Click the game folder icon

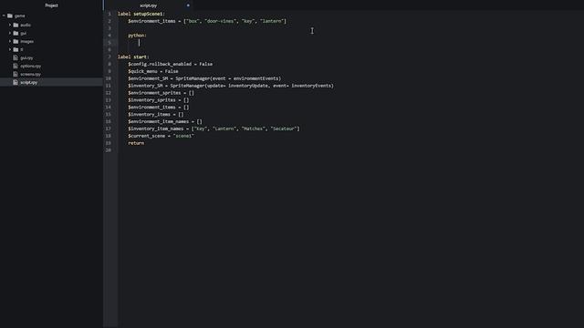click(10, 15)
